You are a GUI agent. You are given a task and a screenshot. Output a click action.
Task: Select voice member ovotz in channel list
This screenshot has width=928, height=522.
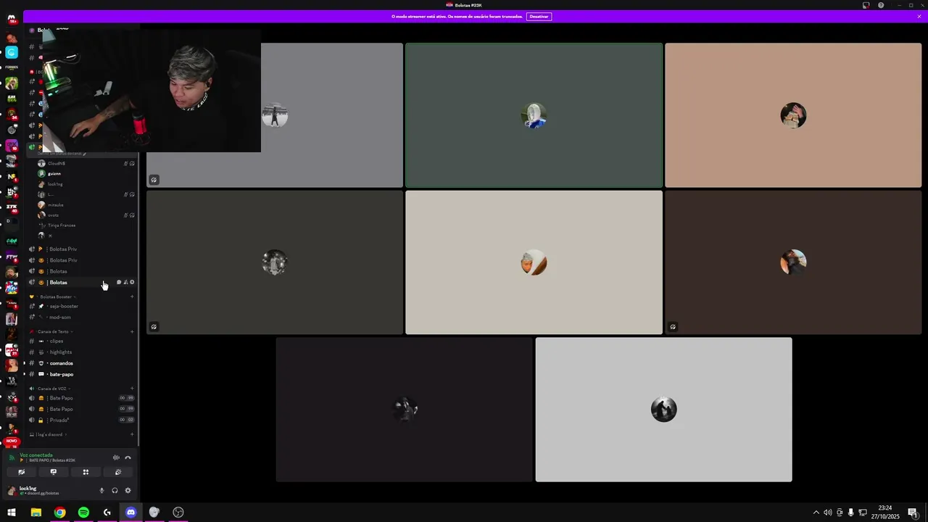click(86, 215)
